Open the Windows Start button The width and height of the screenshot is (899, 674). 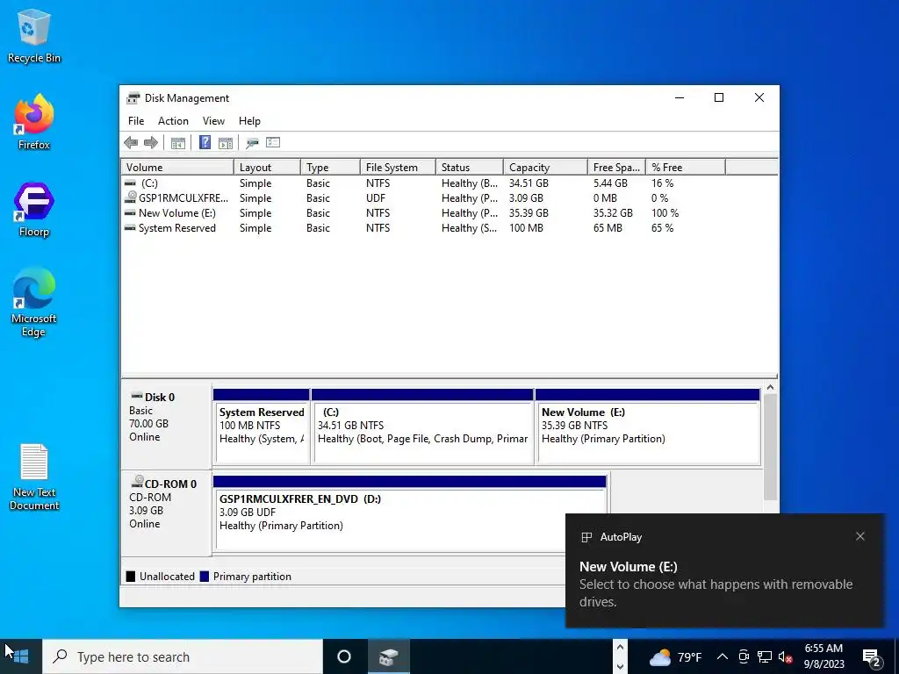tap(21, 656)
